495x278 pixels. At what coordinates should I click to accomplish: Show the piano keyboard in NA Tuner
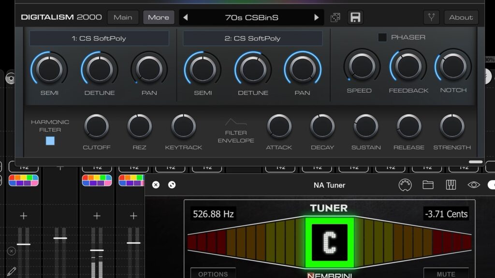coord(451,185)
